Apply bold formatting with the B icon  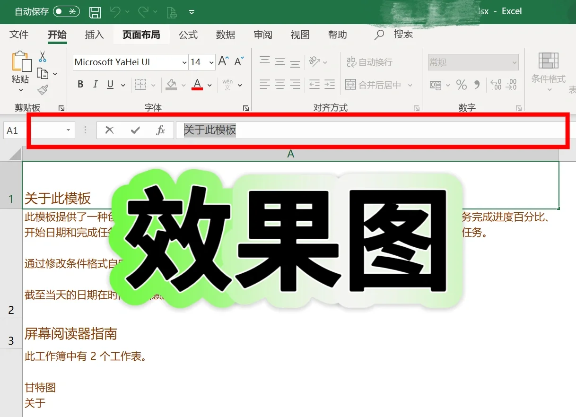point(80,84)
